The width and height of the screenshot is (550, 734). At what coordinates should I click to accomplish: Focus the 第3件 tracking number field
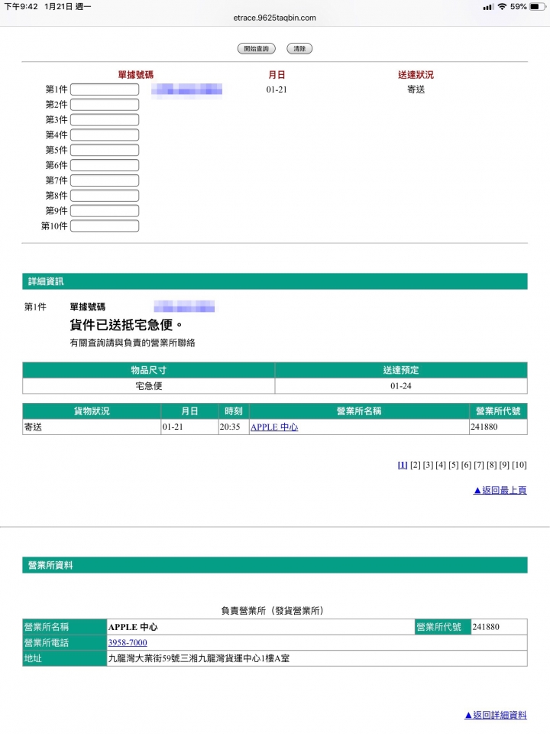coord(105,120)
